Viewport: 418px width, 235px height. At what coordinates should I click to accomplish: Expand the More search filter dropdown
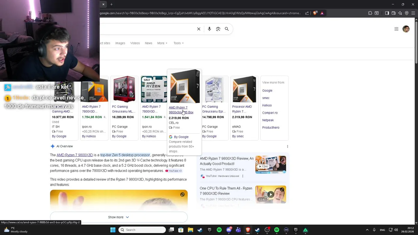tap(162, 43)
